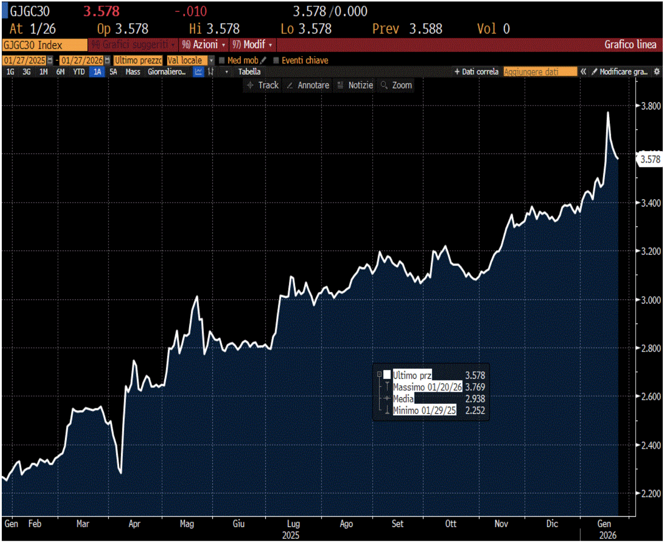Activate the Zoom magnifier tool
The image size is (666, 542).
point(396,85)
